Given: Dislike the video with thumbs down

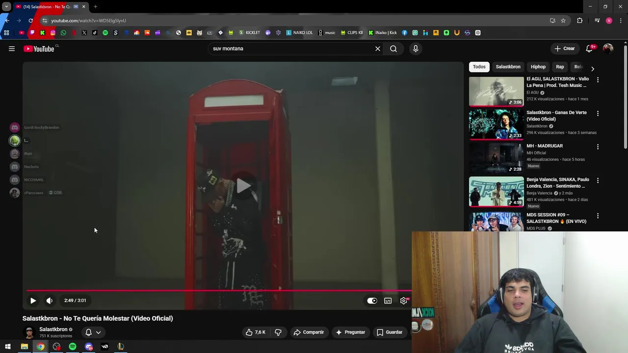Looking at the screenshot, I should (x=278, y=332).
